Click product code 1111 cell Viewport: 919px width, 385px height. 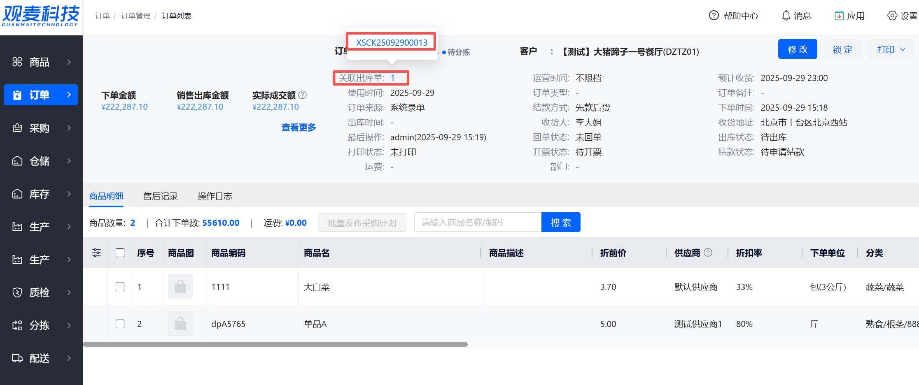click(220, 287)
